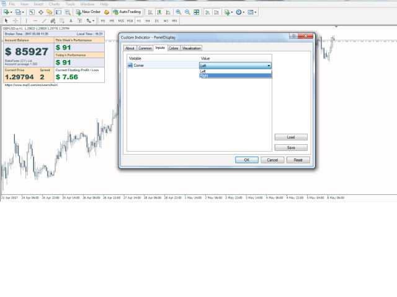Click the Load button
This screenshot has height=297, width=397.
291,137
